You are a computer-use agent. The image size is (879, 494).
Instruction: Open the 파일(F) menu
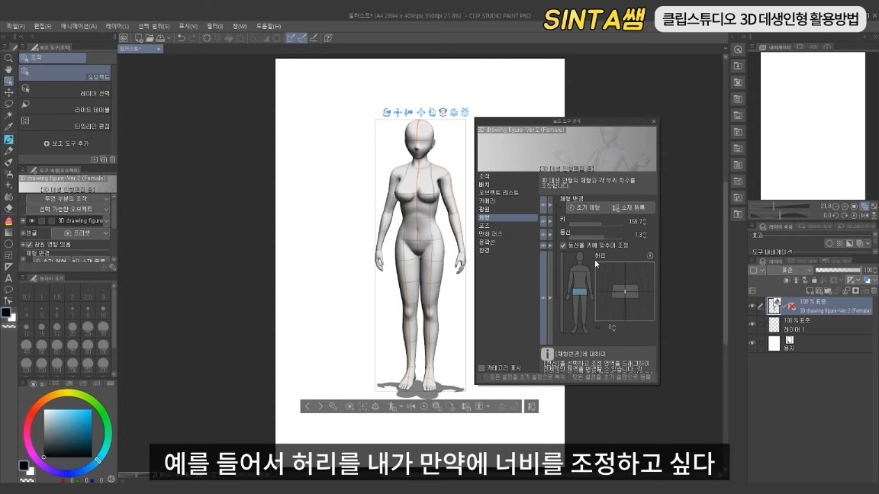coord(16,26)
